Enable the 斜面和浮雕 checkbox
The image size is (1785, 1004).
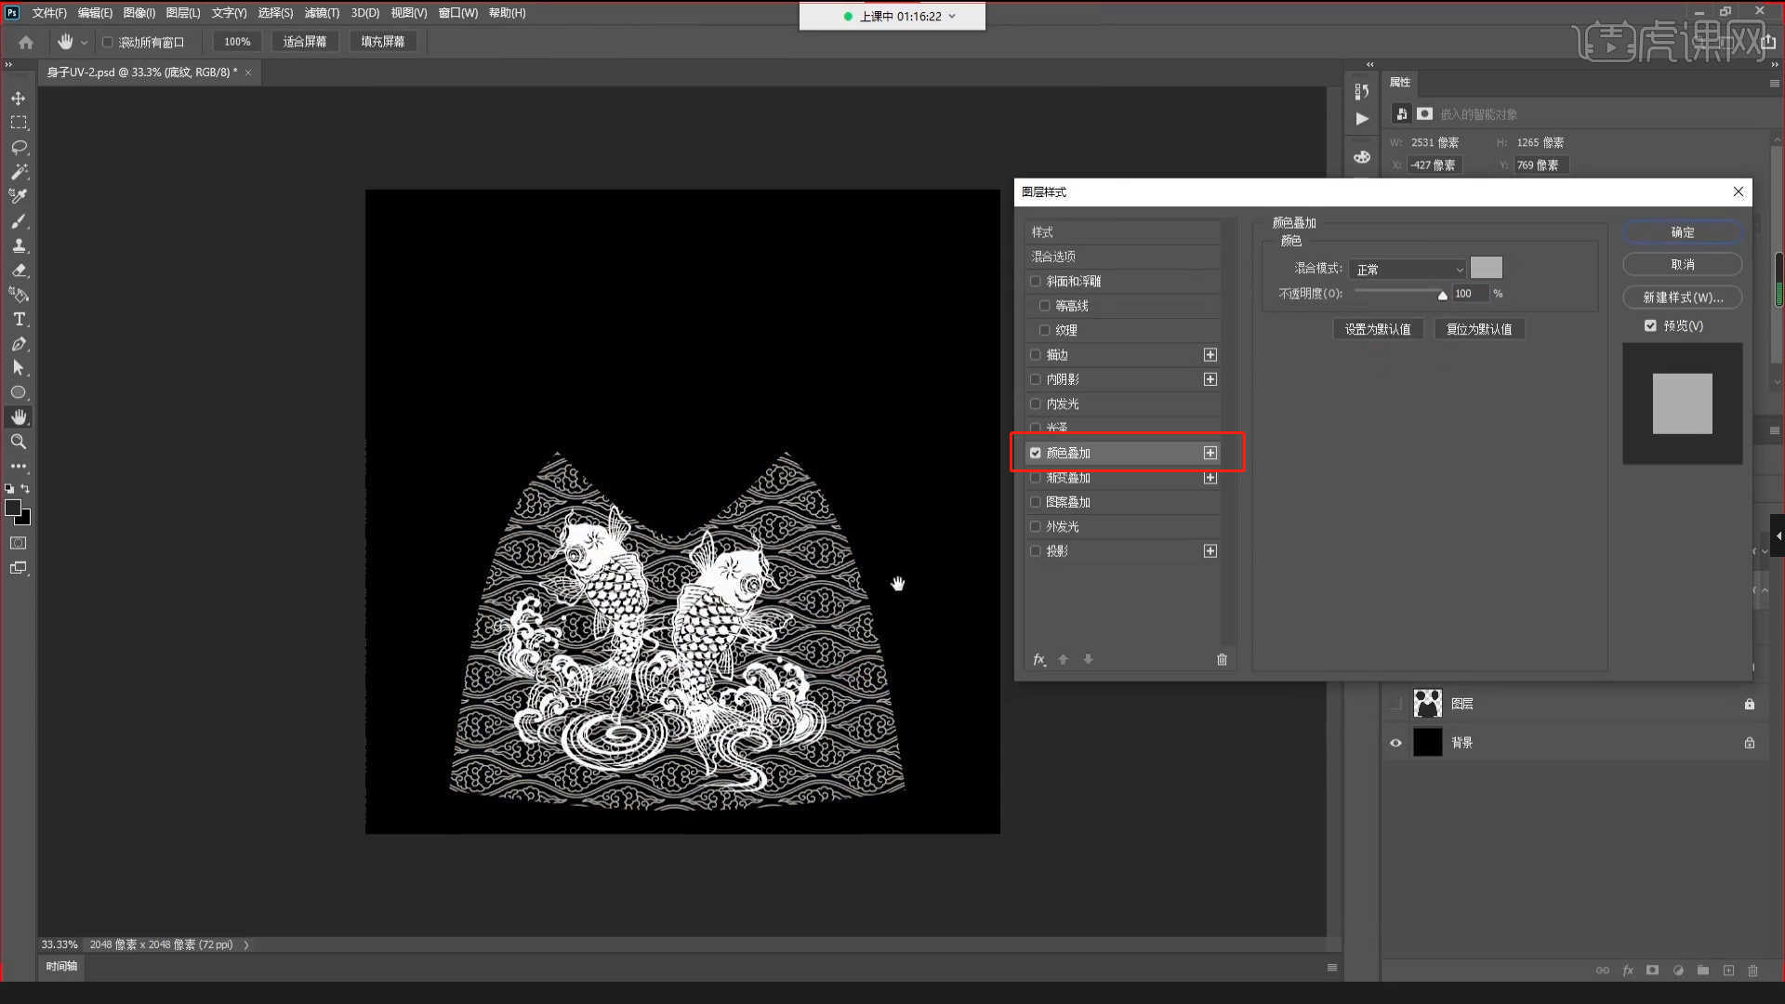coord(1035,281)
